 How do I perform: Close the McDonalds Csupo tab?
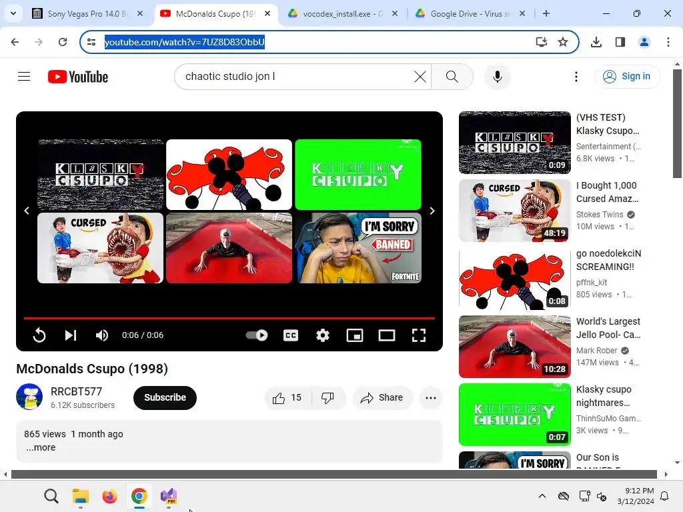pos(267,13)
